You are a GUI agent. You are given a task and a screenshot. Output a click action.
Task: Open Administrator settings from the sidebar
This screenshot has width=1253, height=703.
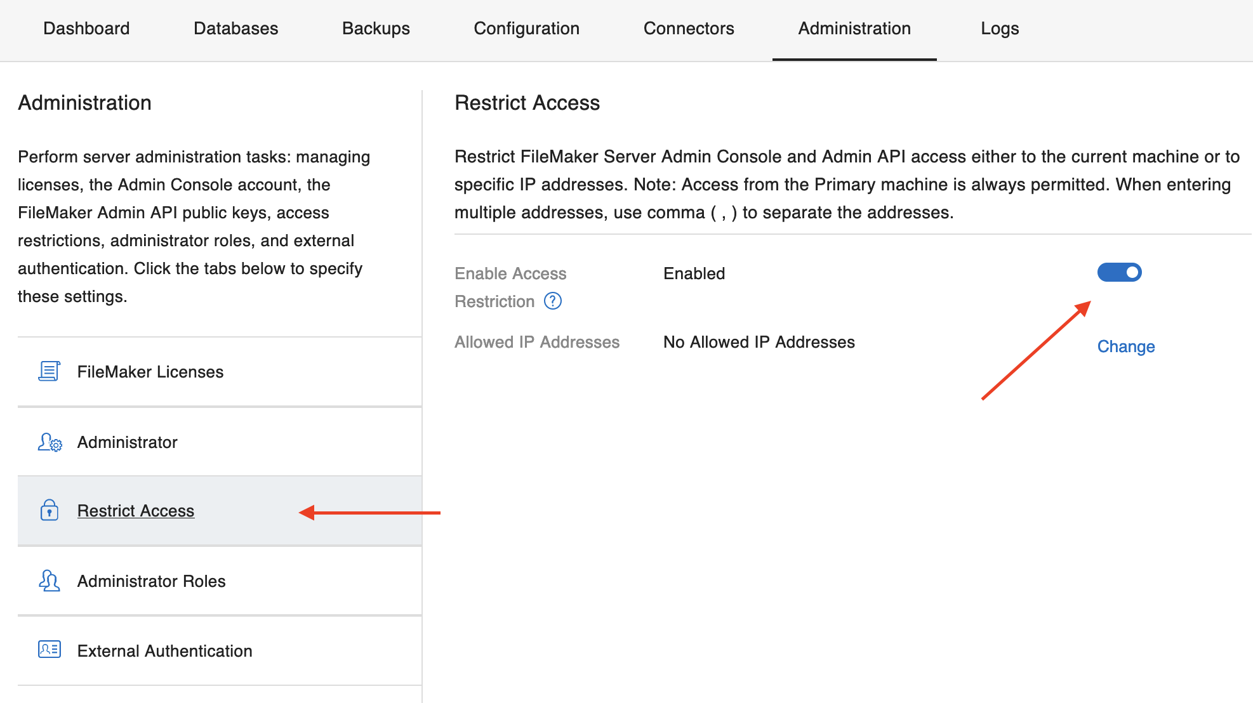tap(127, 442)
